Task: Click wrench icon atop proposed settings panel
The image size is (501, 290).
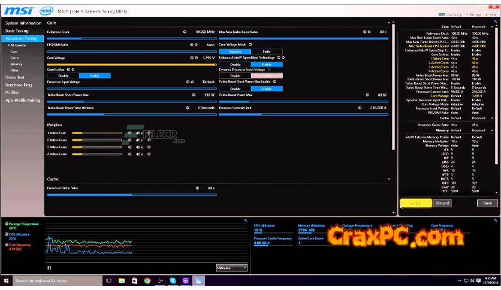Action: click(496, 22)
